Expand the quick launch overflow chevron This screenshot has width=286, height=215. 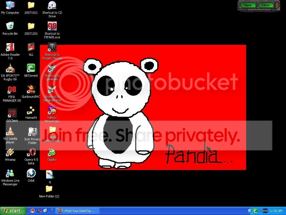(x=52, y=209)
